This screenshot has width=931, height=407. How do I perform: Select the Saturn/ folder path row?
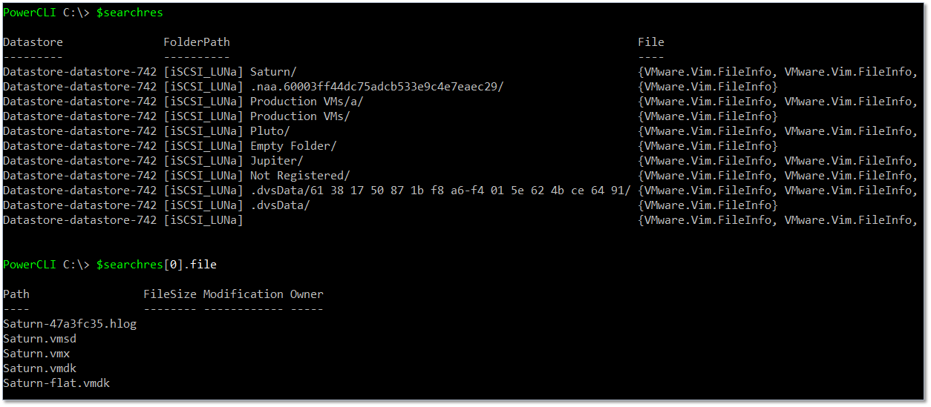460,72
